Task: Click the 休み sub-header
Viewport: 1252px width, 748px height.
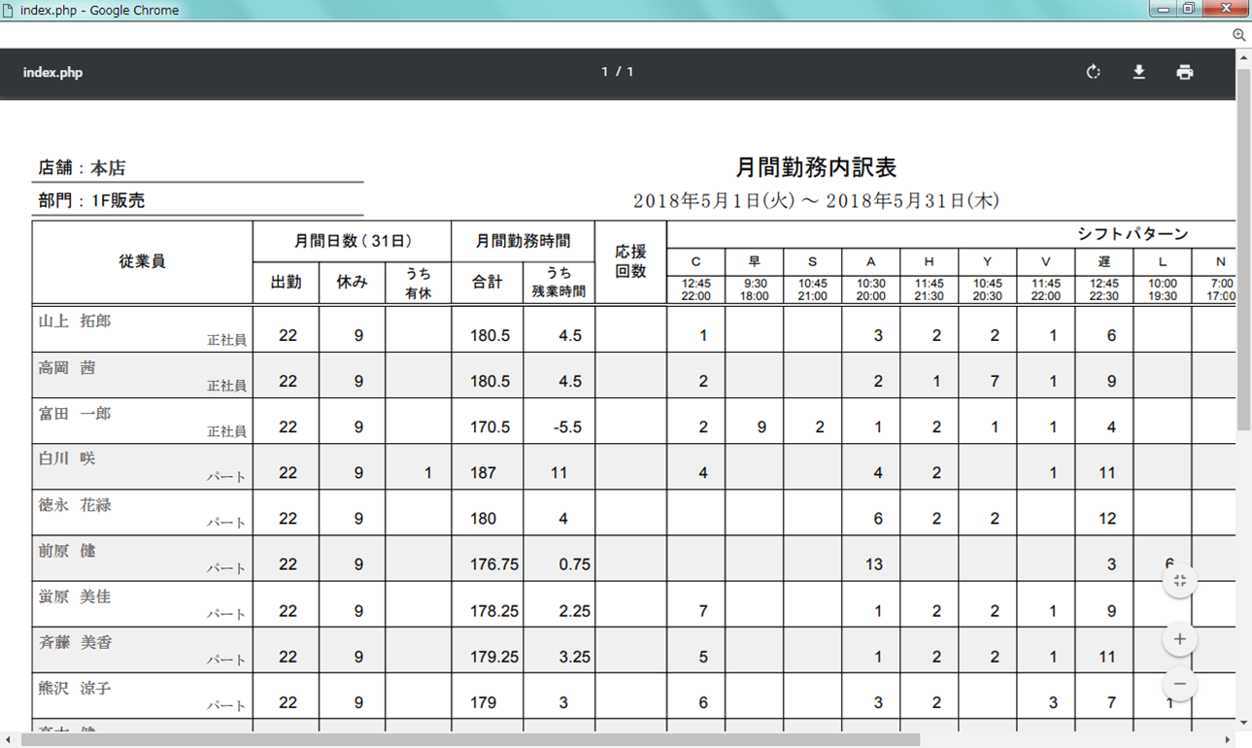Action: 352,283
